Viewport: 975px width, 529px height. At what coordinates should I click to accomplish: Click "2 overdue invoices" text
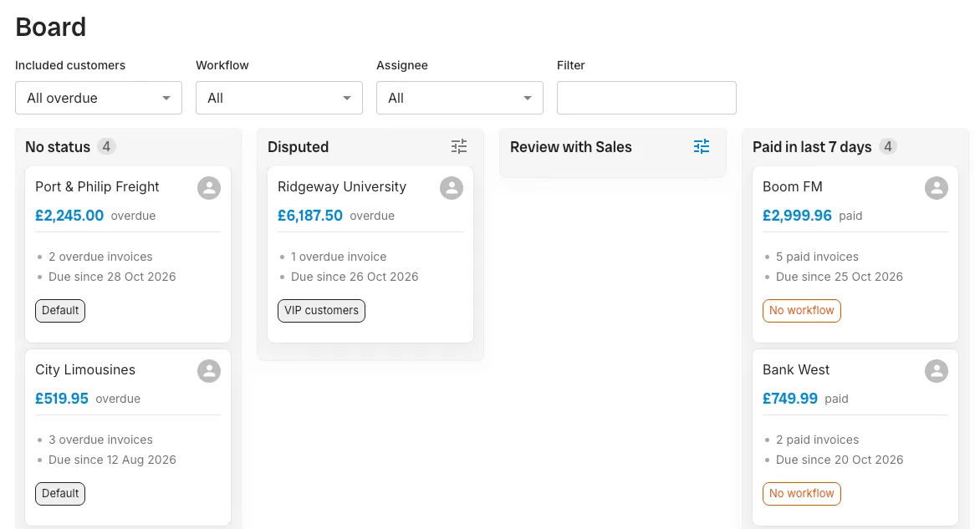coord(100,257)
